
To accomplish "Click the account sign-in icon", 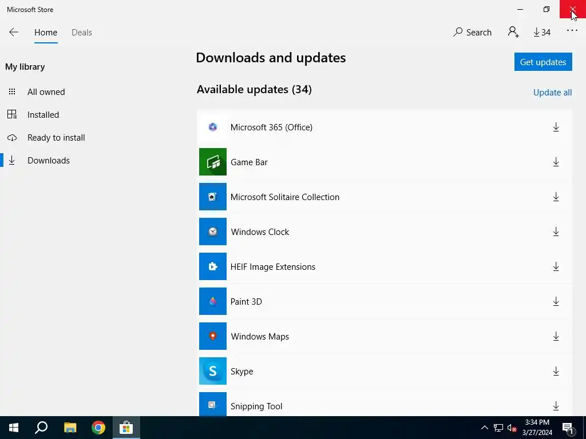I will point(513,32).
